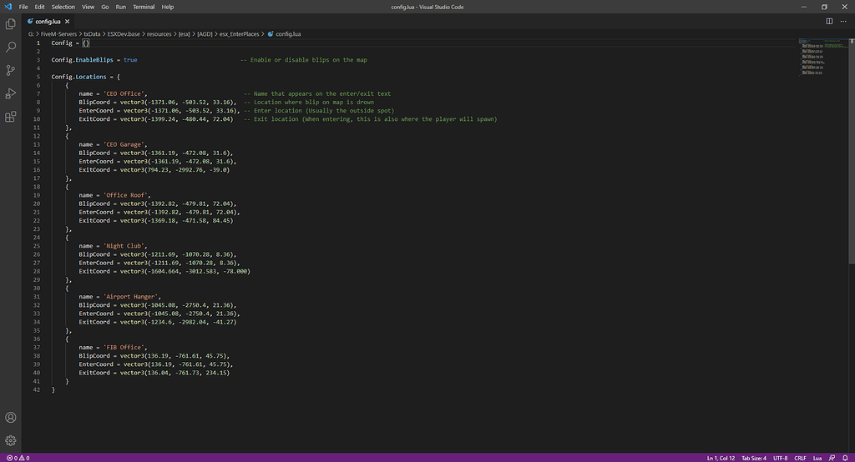Open the Extensions view
855x462 pixels.
point(11,117)
